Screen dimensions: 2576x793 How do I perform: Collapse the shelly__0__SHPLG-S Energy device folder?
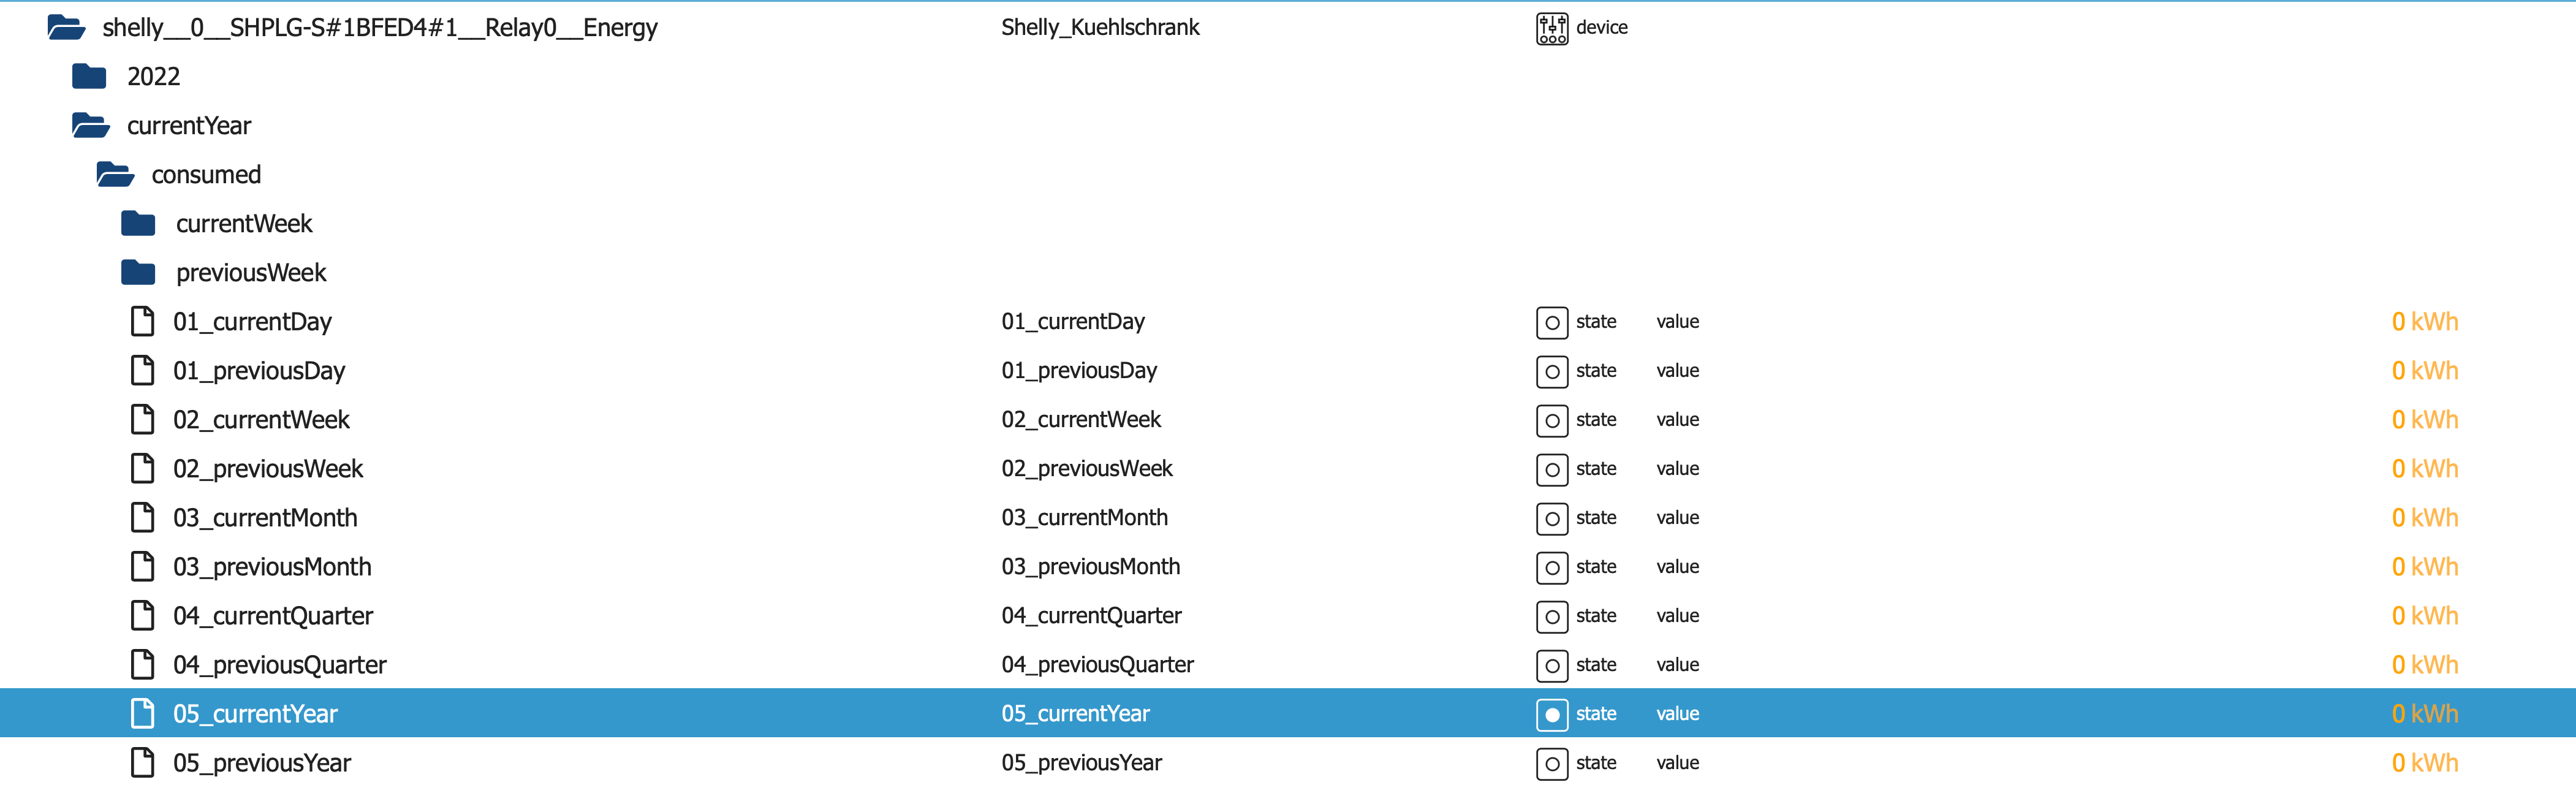(x=66, y=28)
